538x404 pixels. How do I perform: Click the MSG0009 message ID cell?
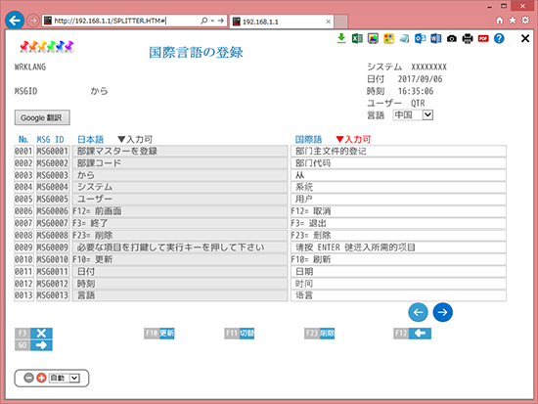pos(53,247)
